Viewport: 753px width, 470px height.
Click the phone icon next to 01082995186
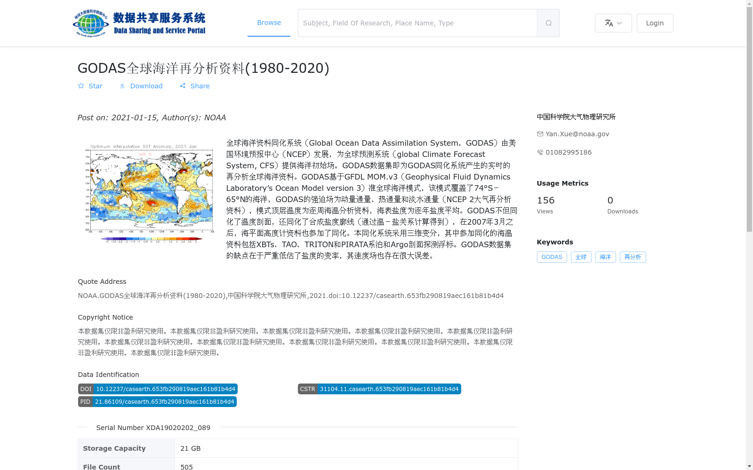pyautogui.click(x=540, y=152)
